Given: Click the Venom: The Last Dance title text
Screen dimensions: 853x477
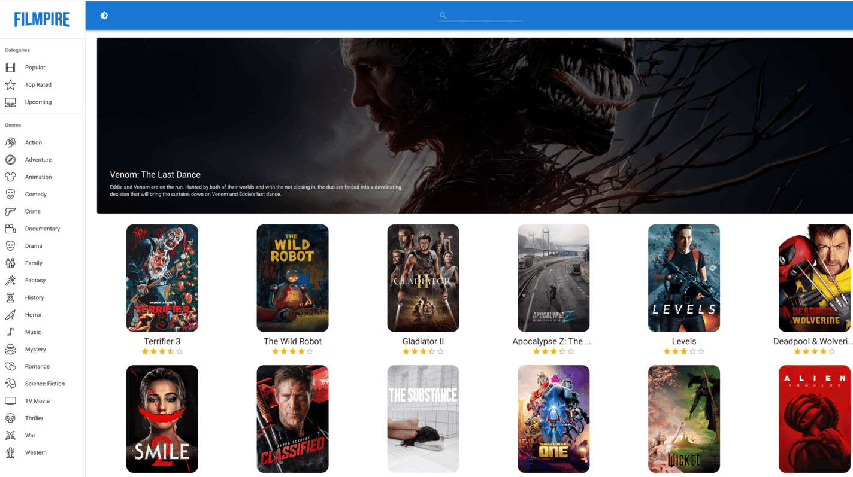Looking at the screenshot, I should pos(155,175).
